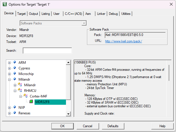
Task: Click the Defaults button
Action: coord(113,126)
